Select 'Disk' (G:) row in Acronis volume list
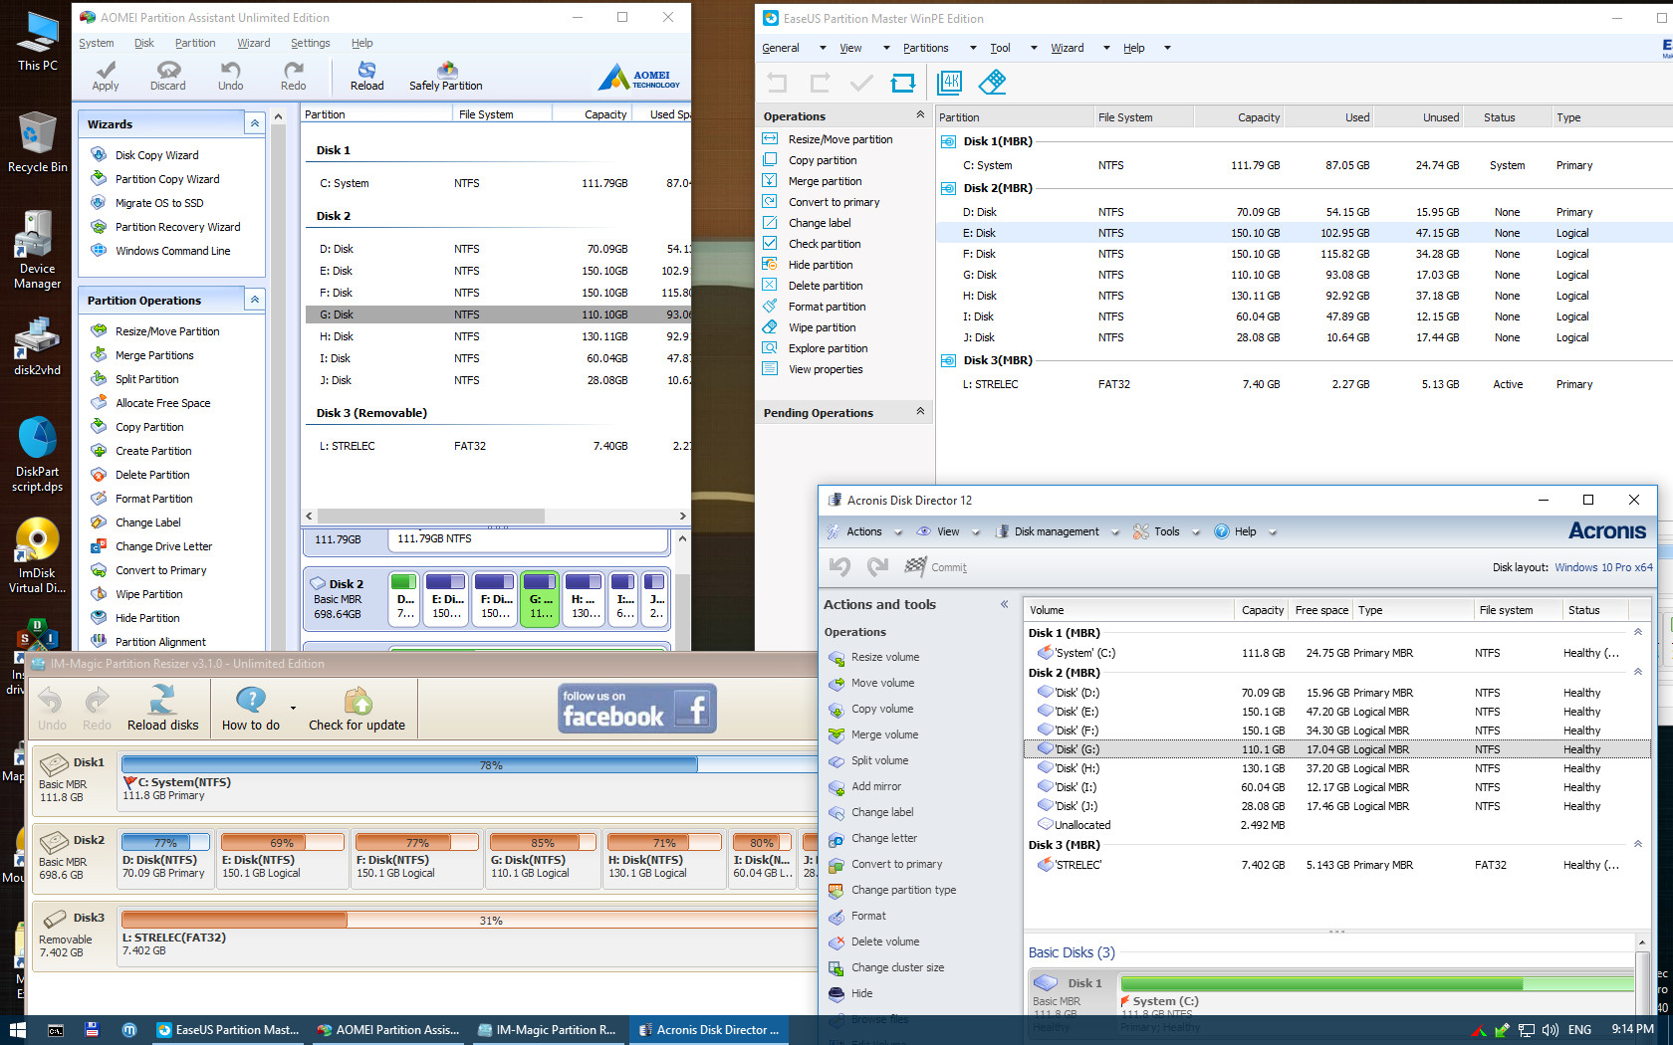This screenshot has width=1673, height=1045. click(x=1336, y=749)
